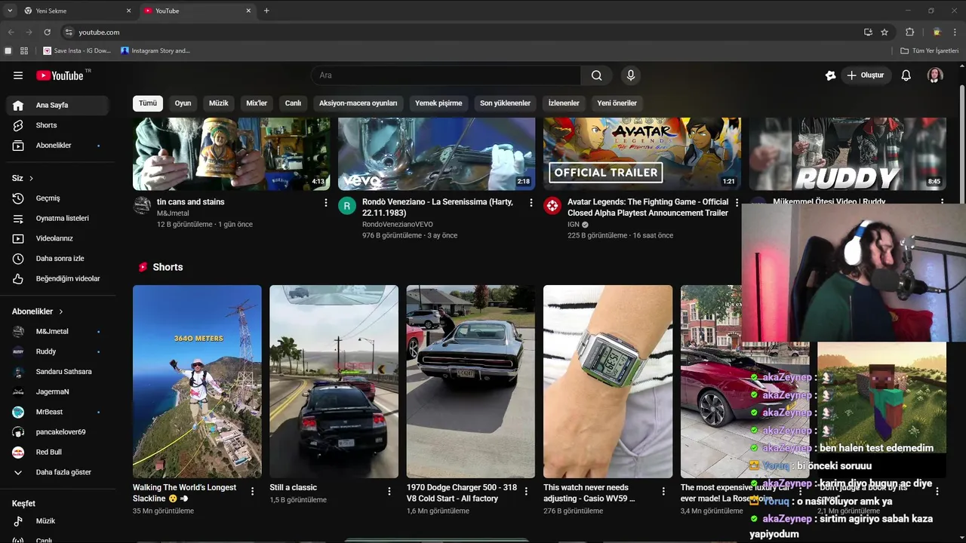Viewport: 966px width, 543px height.
Task: Open Beğendiğim videolar list
Action: [x=57, y=278]
